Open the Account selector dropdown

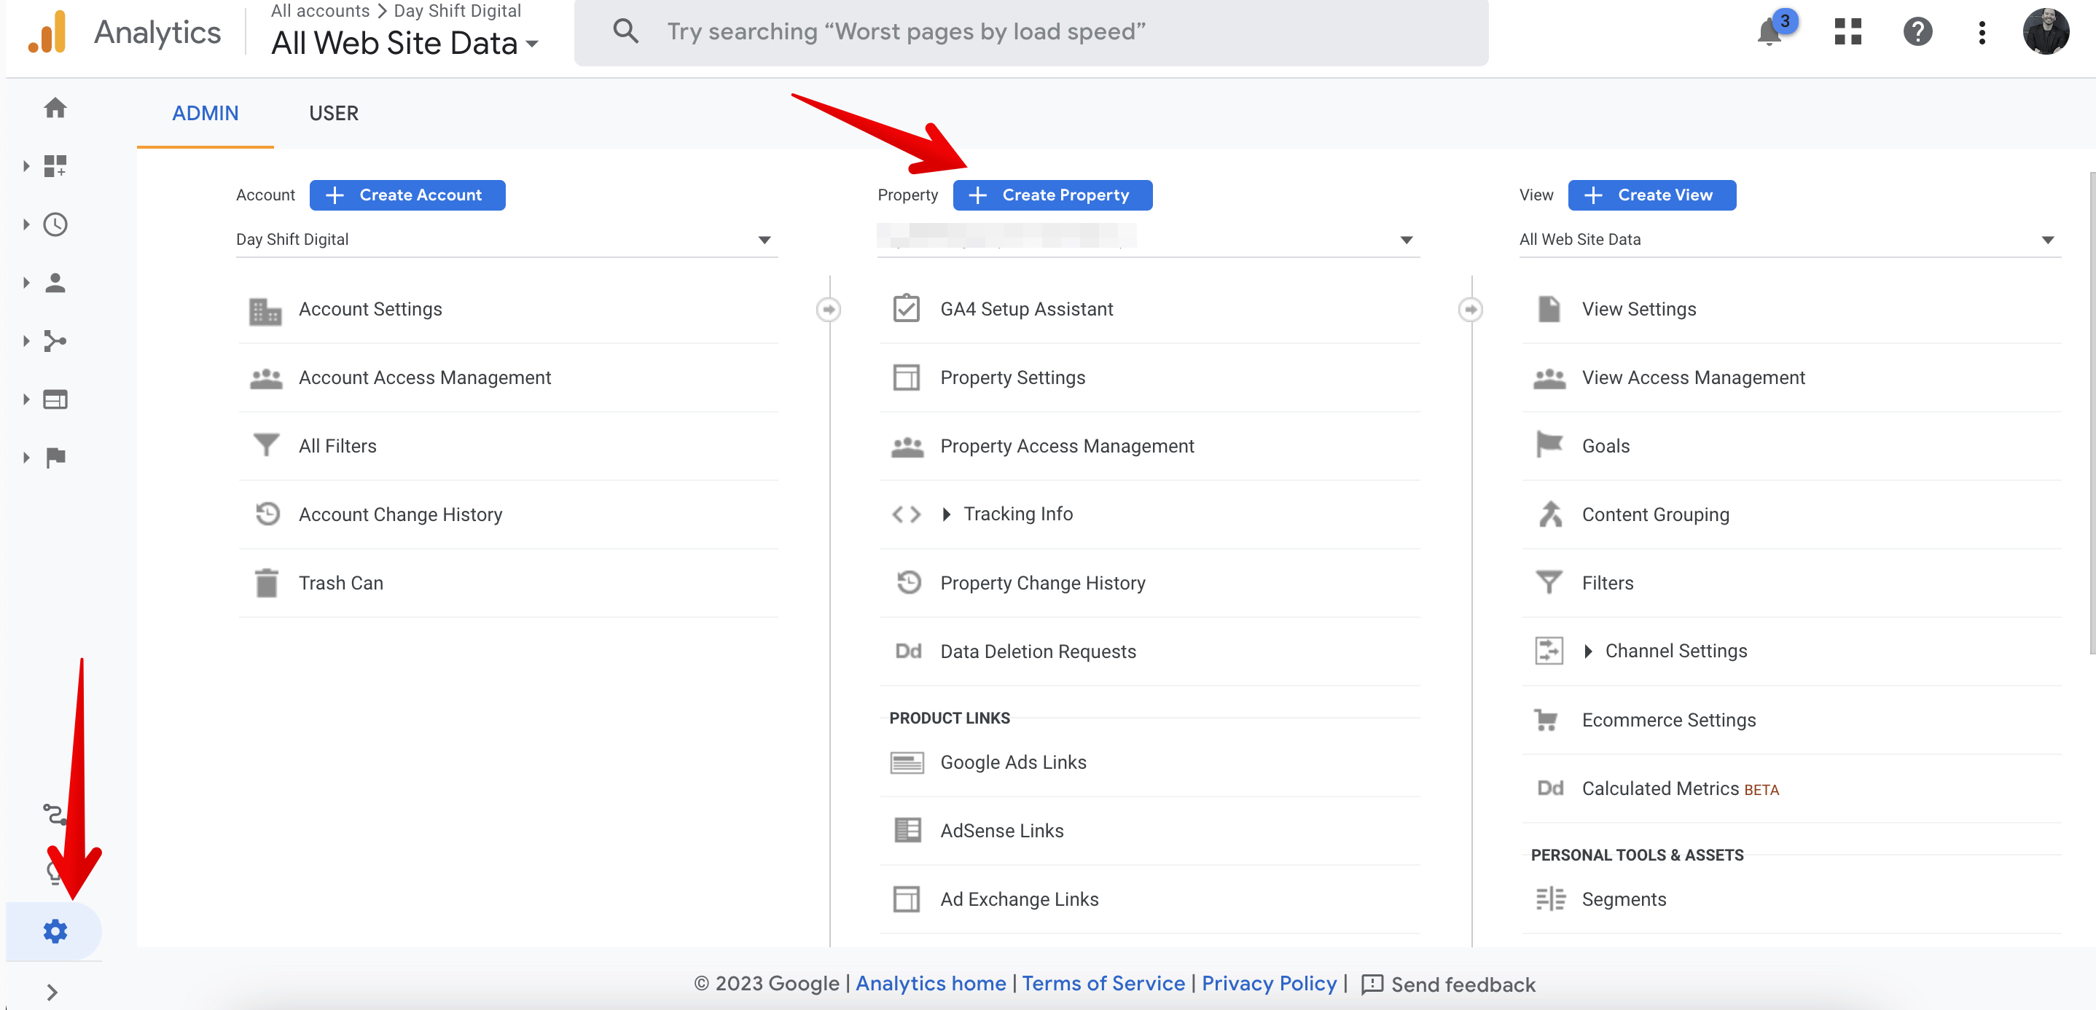506,239
